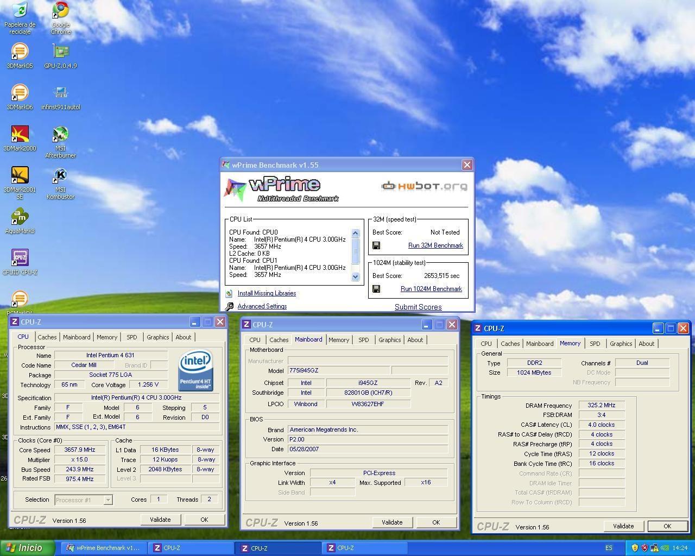Click the first shield icon in the system tray
The height and width of the screenshot is (556, 695).
[x=635, y=548]
